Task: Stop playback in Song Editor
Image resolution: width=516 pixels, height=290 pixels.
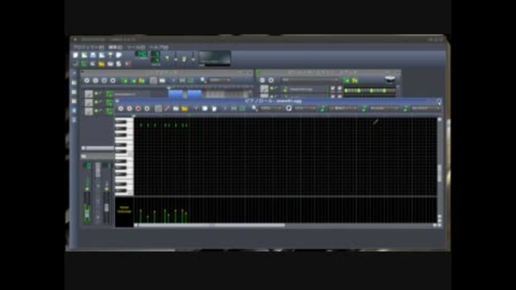Action: [x=113, y=81]
